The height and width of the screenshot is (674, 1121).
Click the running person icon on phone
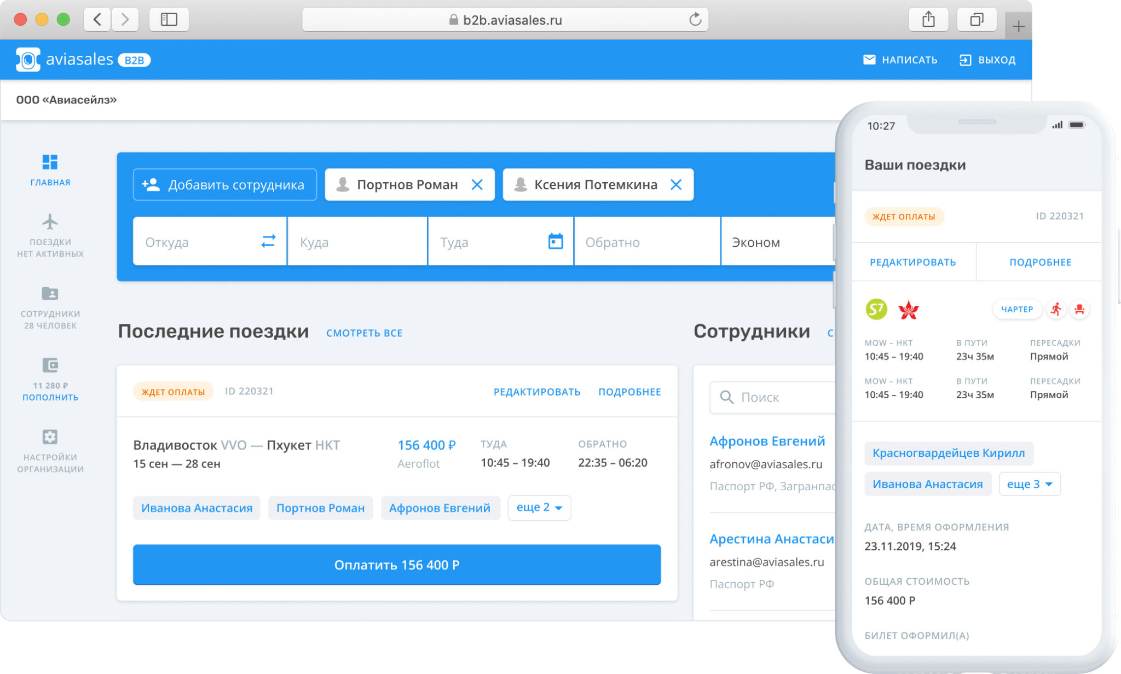(1056, 309)
